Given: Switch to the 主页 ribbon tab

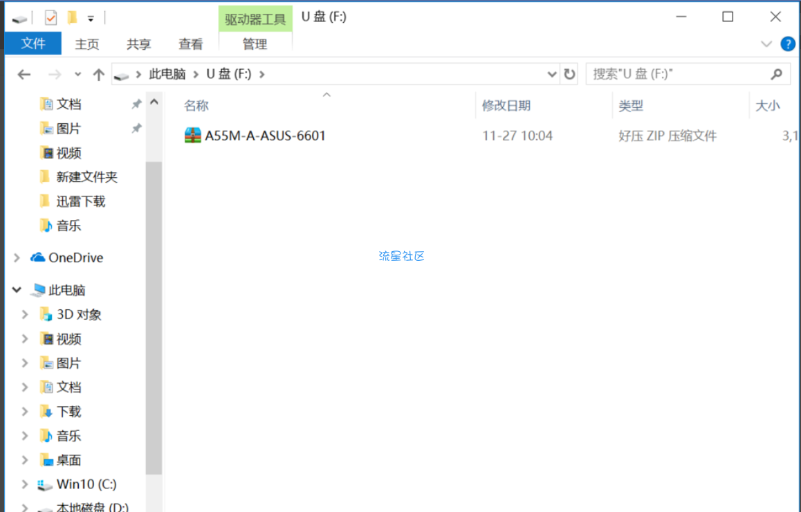Looking at the screenshot, I should (87, 44).
